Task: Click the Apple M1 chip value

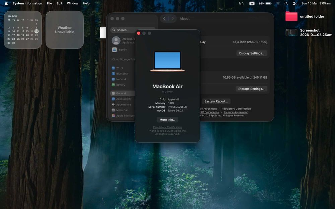Action: point(173,99)
